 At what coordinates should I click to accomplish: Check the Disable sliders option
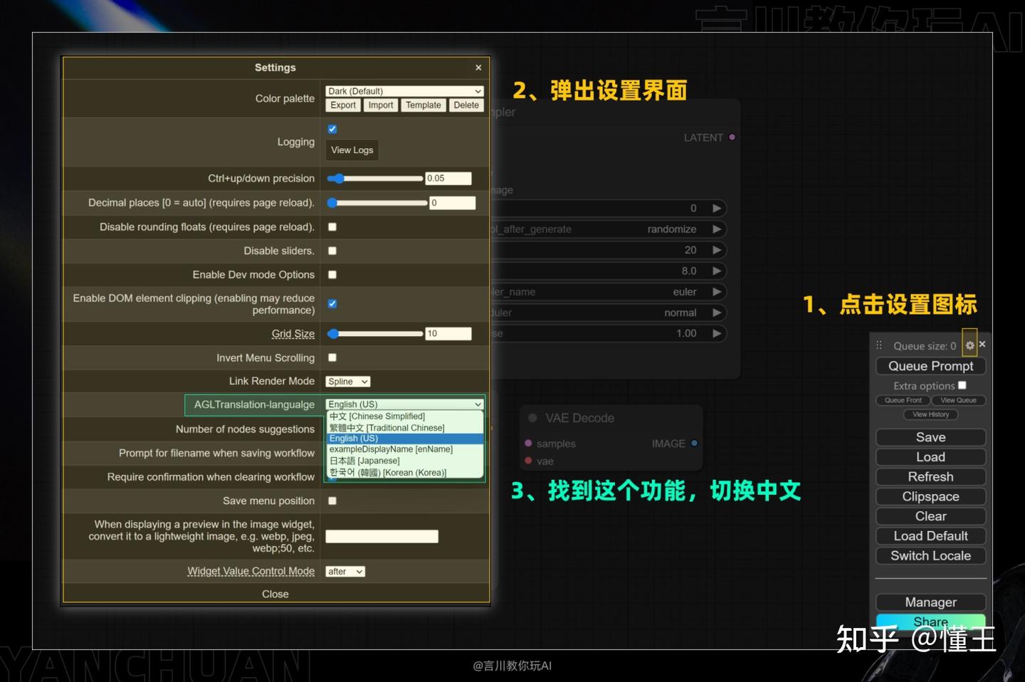click(x=332, y=251)
